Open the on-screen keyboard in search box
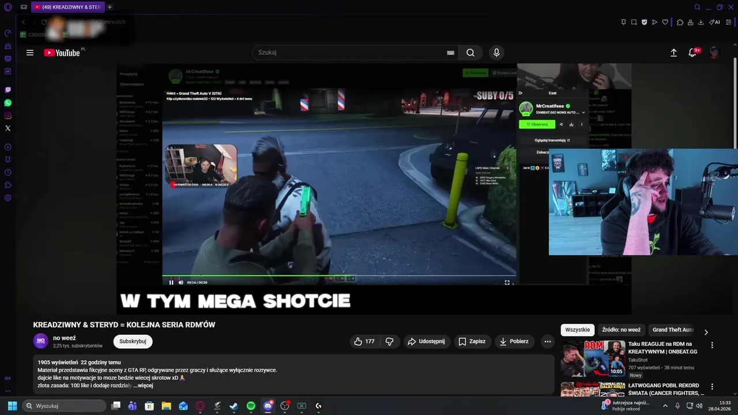This screenshot has width=738, height=415. coord(450,52)
